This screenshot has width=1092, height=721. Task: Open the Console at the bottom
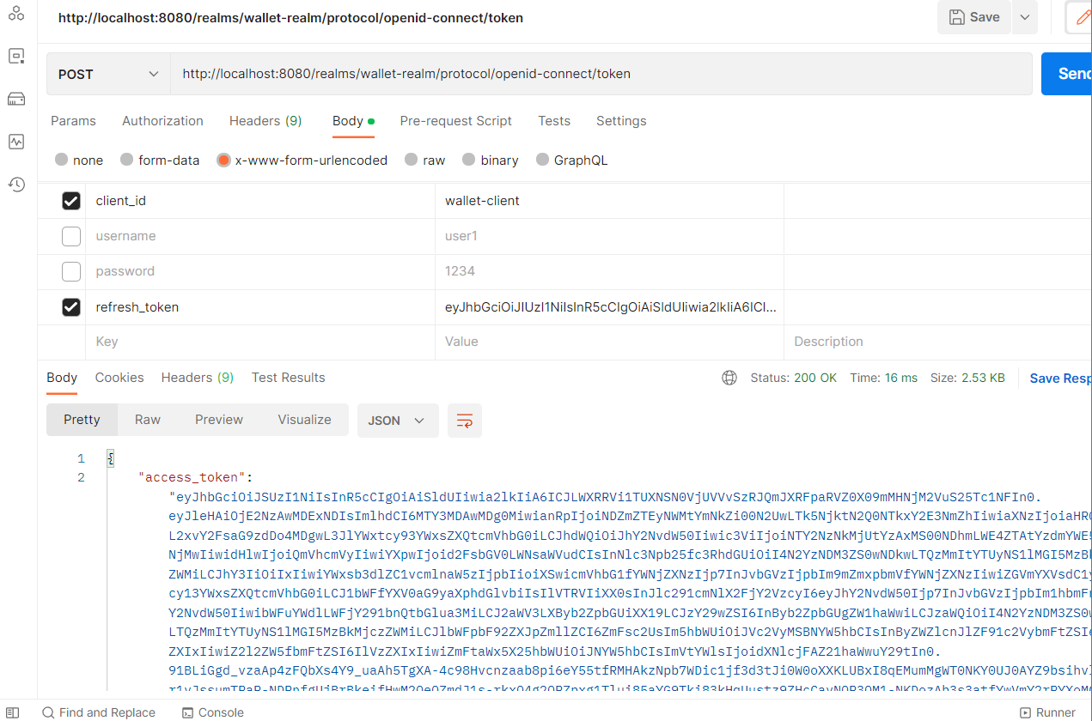(x=212, y=712)
